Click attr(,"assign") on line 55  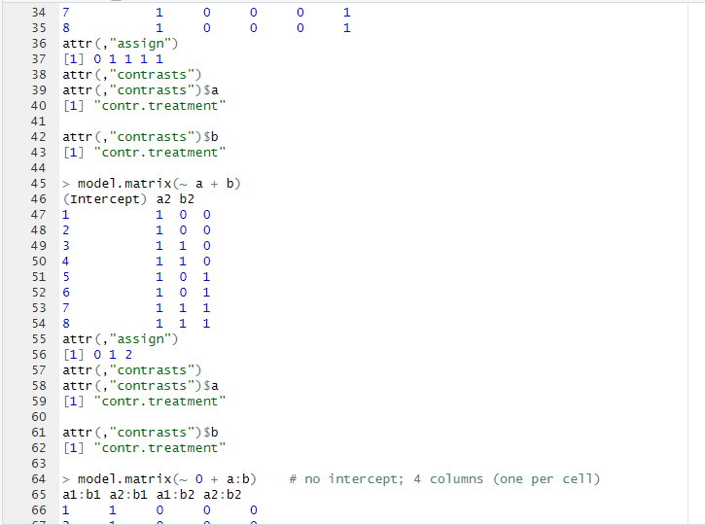click(121, 338)
